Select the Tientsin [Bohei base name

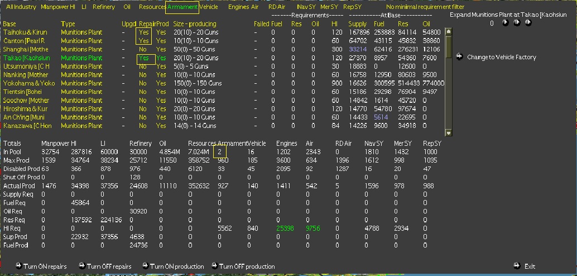(x=22, y=92)
